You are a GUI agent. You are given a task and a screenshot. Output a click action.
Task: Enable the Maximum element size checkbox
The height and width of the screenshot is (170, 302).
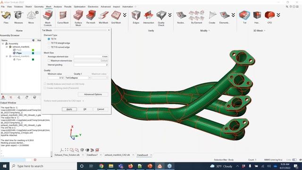click(x=49, y=61)
